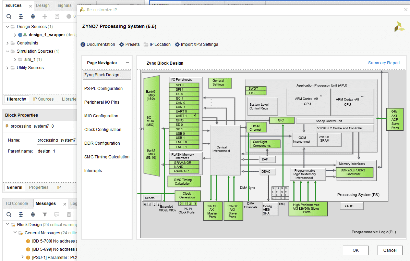This screenshot has width=410, height=261.
Task: Add sources with the plus icon
Action: click(45, 16)
